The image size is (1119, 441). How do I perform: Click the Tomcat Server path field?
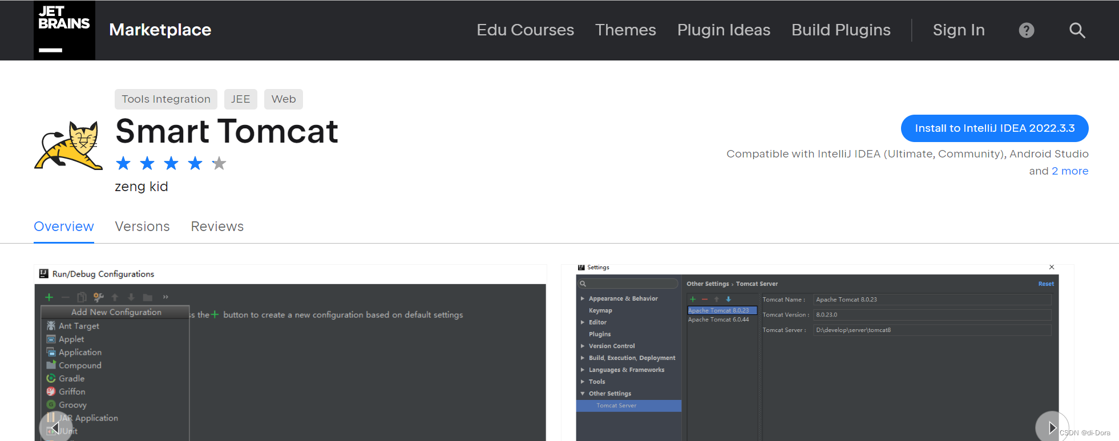[932, 330]
